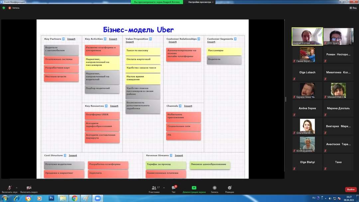Open help icon beside Key Activities

click(x=105, y=39)
